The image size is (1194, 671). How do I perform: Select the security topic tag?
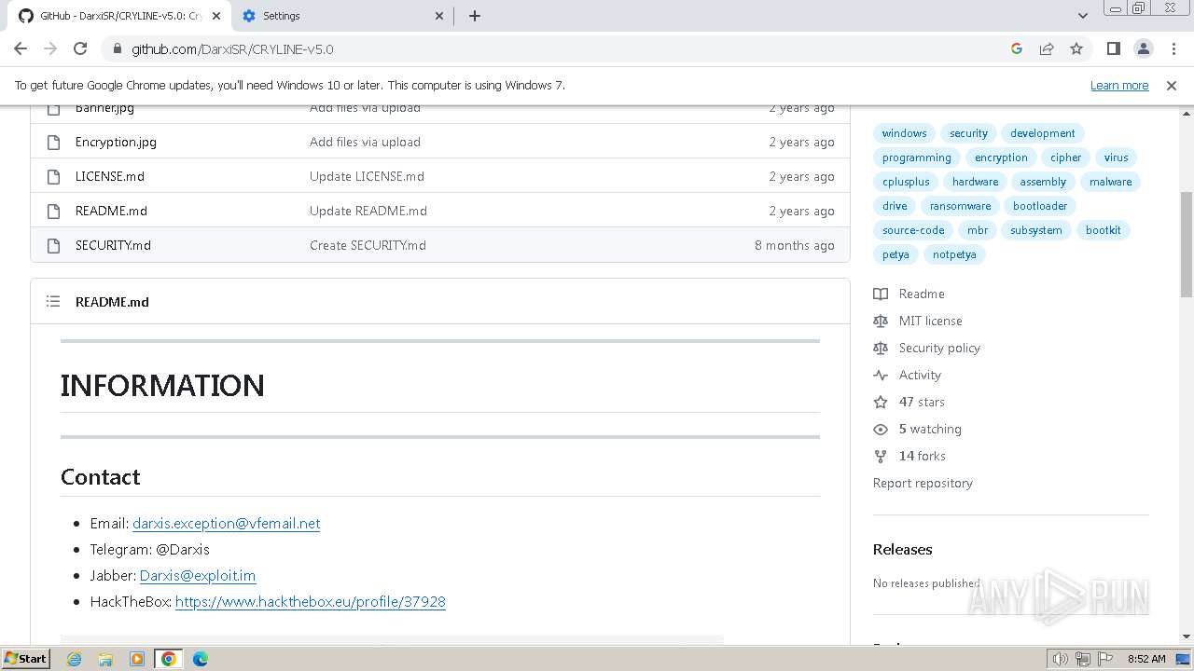pos(968,133)
